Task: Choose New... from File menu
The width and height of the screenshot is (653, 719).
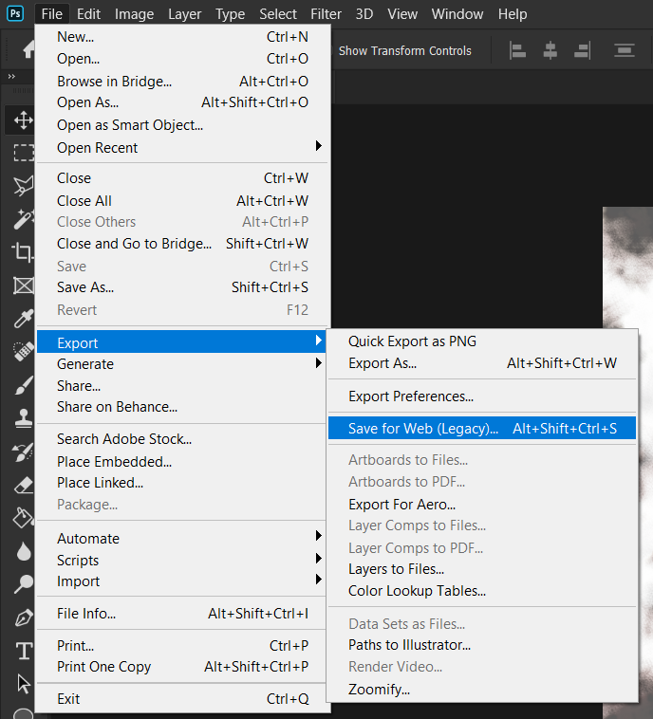Action: click(182, 37)
